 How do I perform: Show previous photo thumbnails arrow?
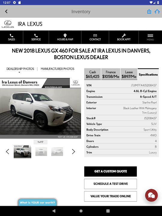coord(7,151)
